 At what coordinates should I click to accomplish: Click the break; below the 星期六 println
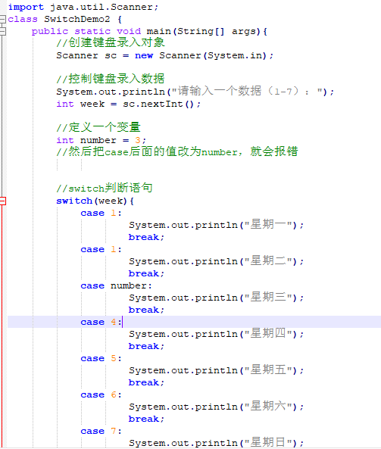146,419
